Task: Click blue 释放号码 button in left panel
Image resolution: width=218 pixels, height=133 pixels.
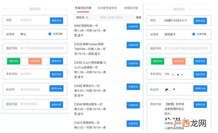Action: [57, 61]
